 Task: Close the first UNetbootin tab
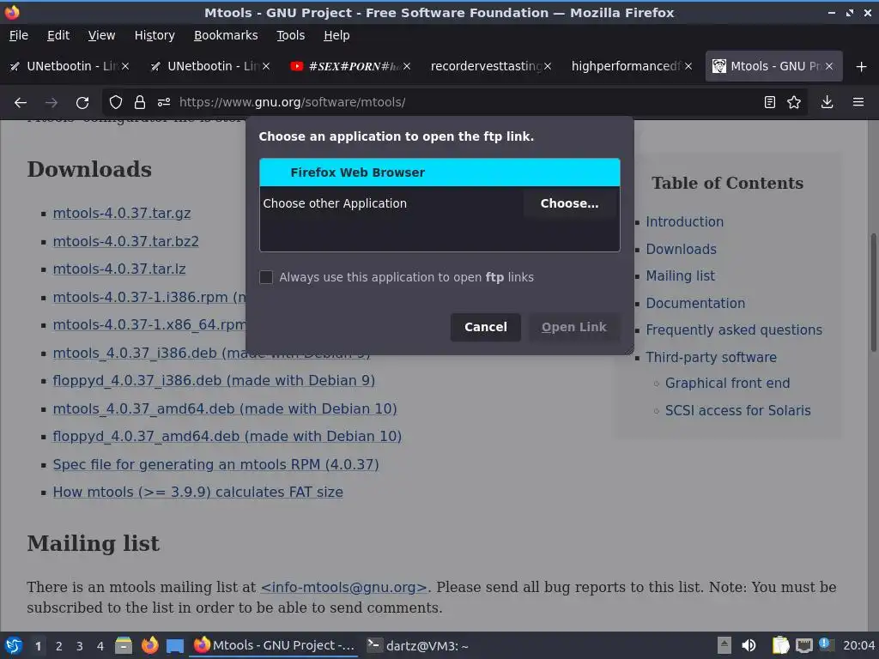pos(125,66)
